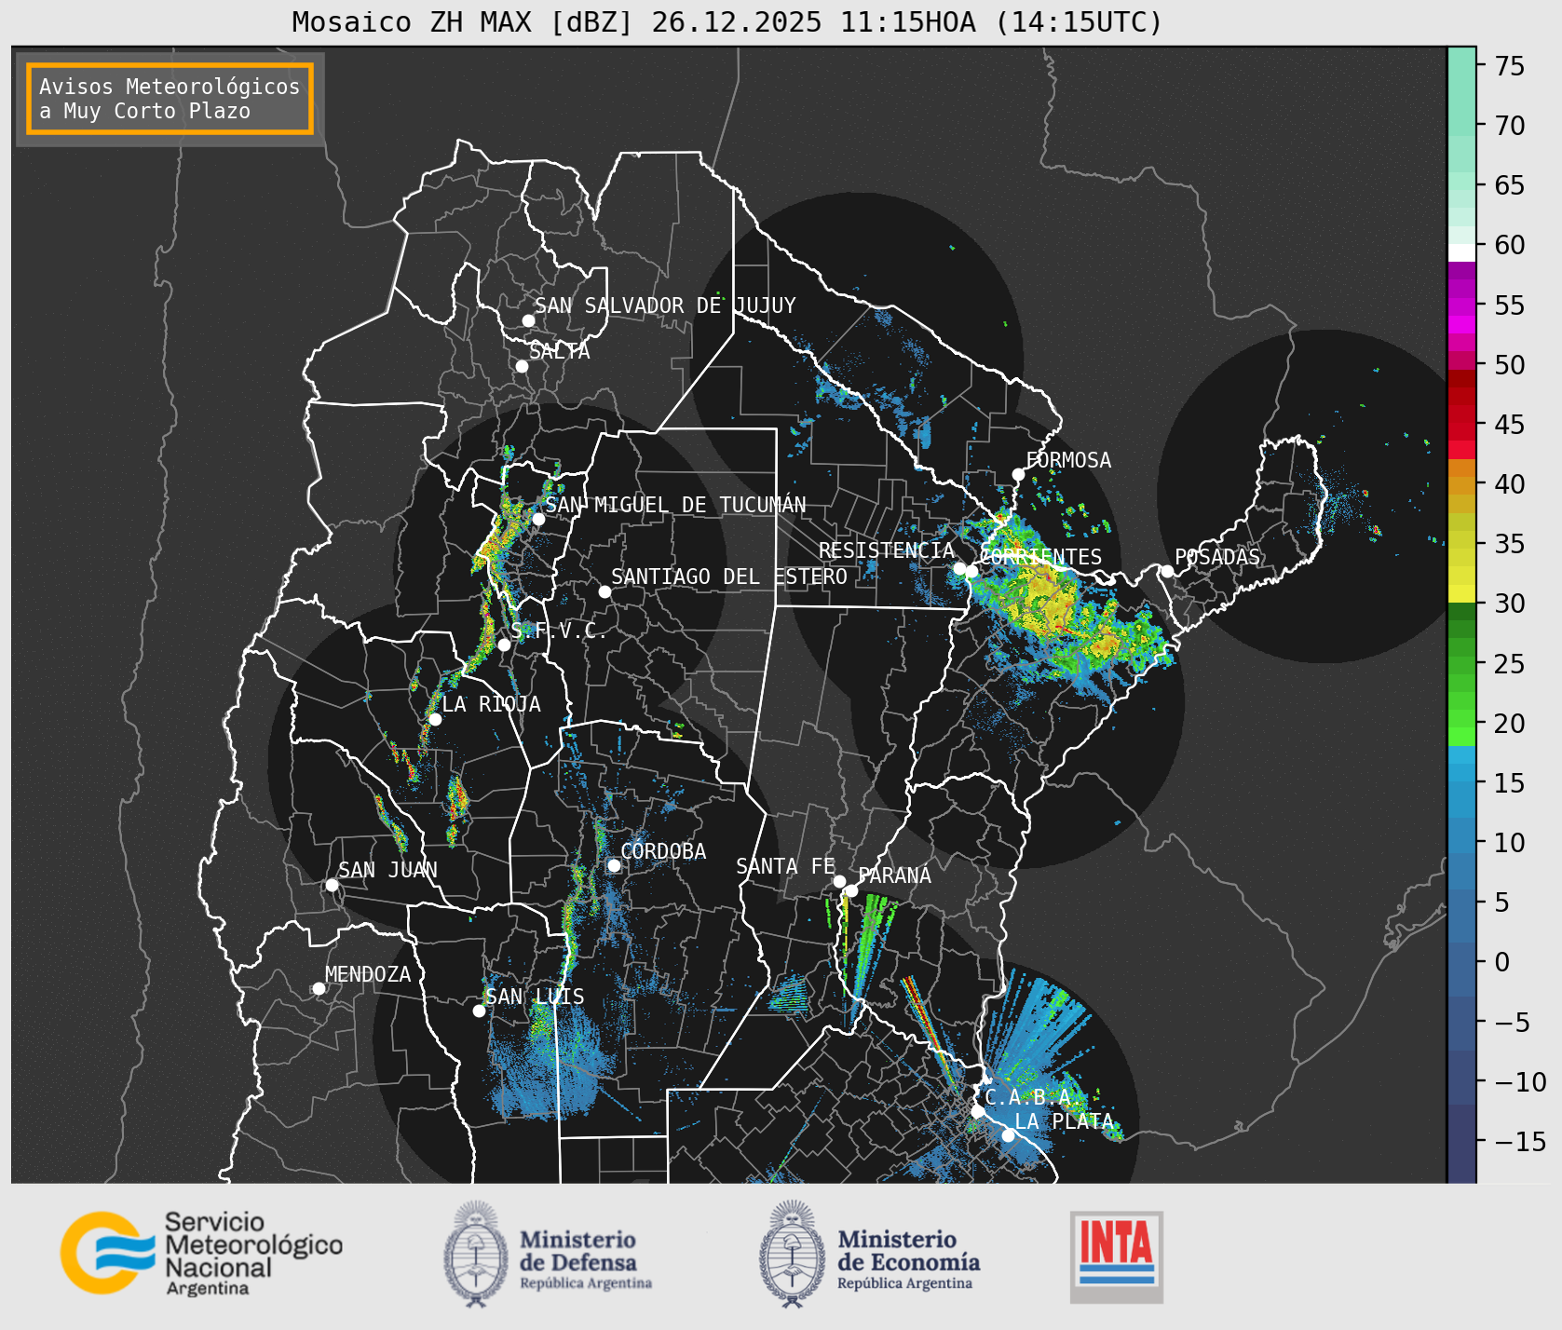Screen dimensions: 1562x1330
Task: Click the SANTIAGO DEL ESTERO label
Action: click(729, 577)
